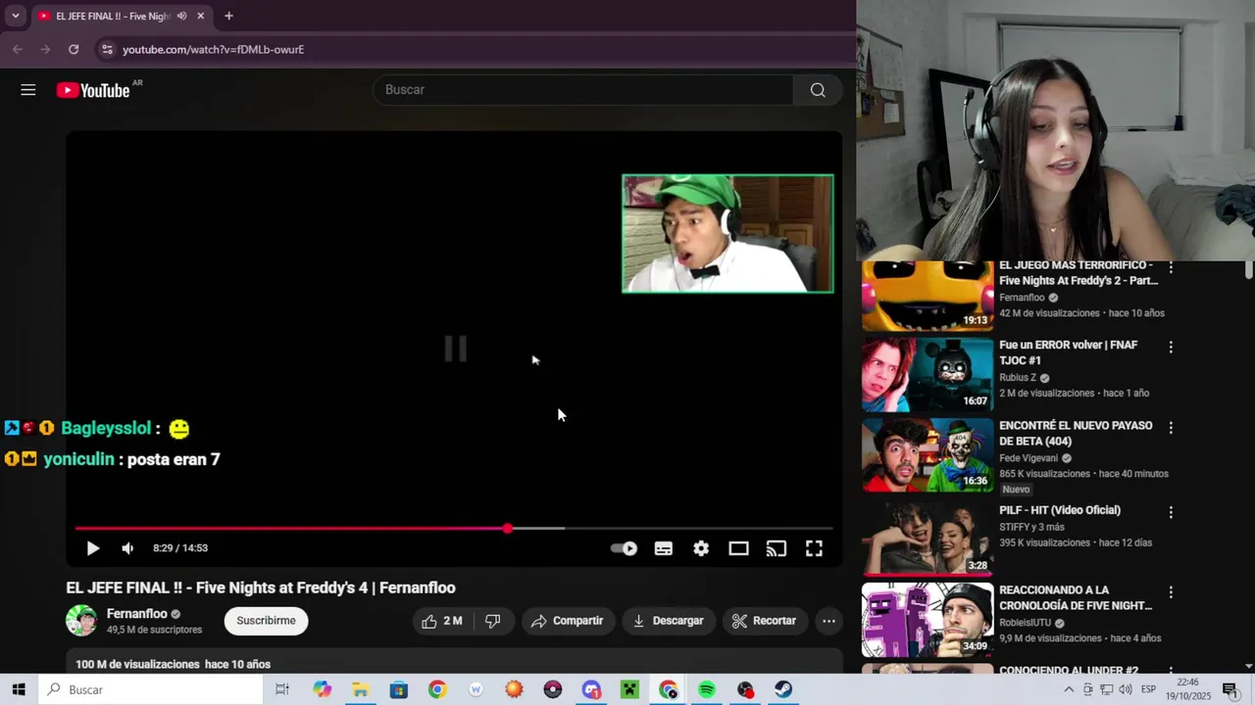Open Steam from the taskbar

point(783,689)
